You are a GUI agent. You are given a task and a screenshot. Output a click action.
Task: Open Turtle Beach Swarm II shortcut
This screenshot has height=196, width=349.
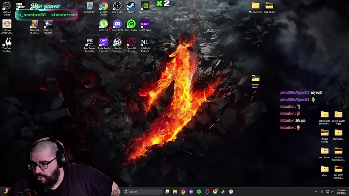(104, 45)
